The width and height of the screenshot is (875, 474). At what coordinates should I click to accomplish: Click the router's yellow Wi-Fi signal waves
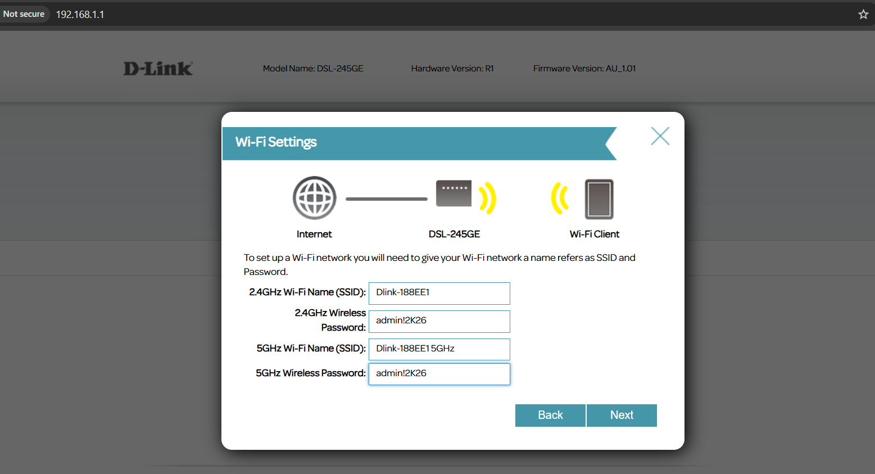click(488, 198)
